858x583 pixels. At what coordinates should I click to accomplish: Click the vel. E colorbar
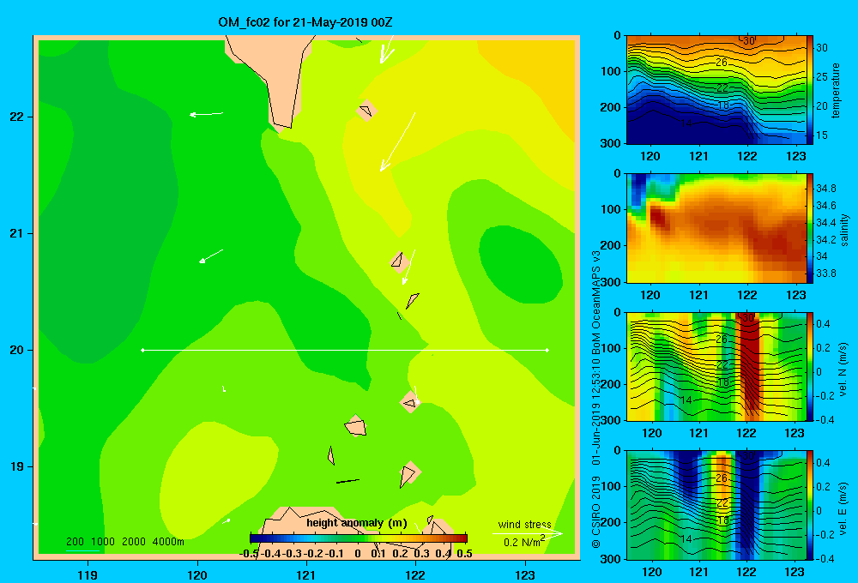[810, 505]
